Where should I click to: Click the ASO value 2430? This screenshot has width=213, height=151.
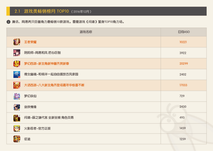click(x=183, y=107)
